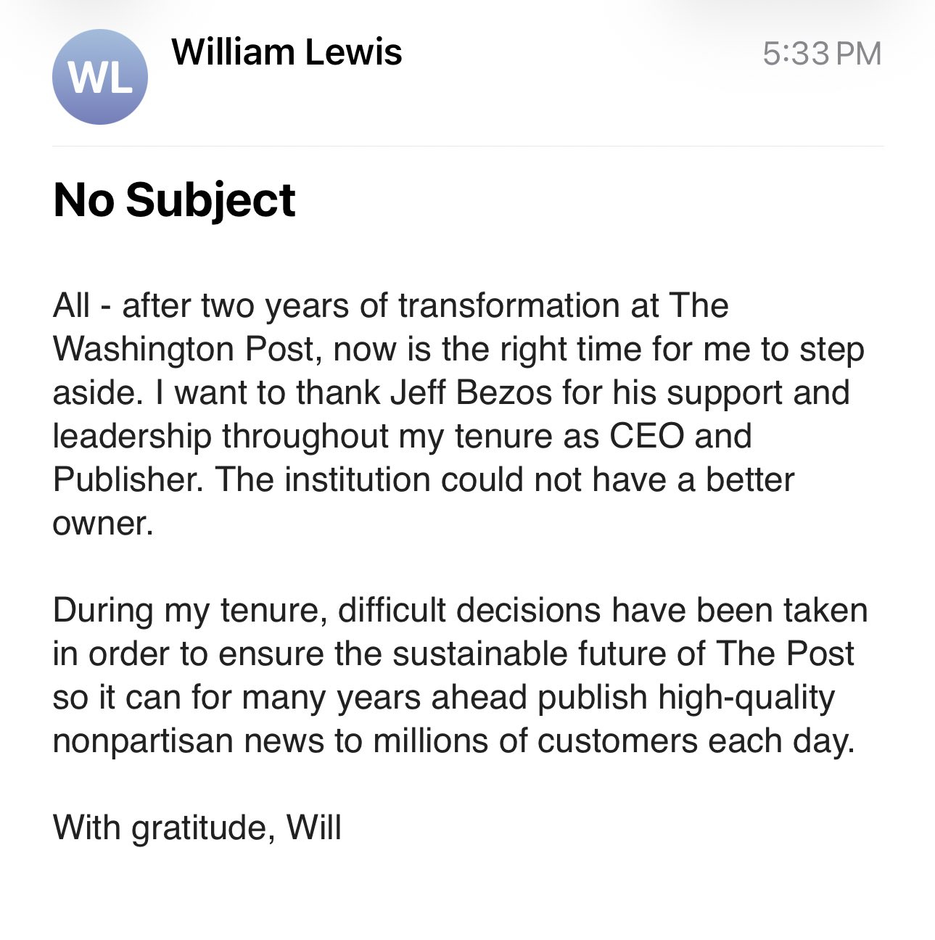Screen dimensions: 935x940
Task: Tap "The Post" in the second paragraph
Action: [785, 654]
